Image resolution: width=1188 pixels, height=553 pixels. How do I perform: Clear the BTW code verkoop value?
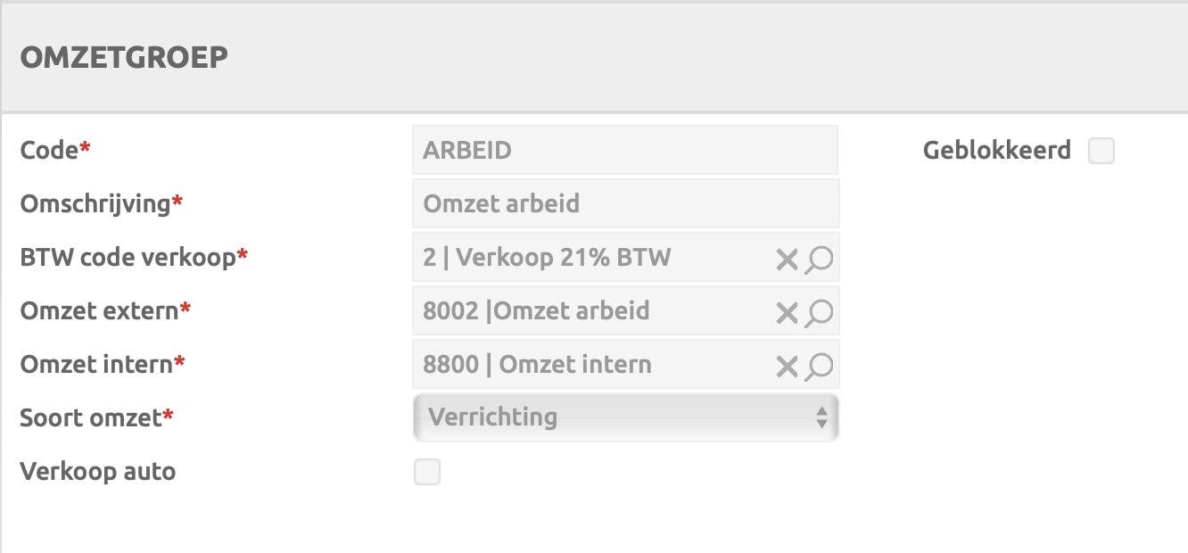[786, 260]
